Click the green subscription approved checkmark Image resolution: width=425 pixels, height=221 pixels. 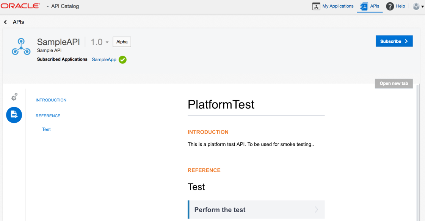click(122, 59)
